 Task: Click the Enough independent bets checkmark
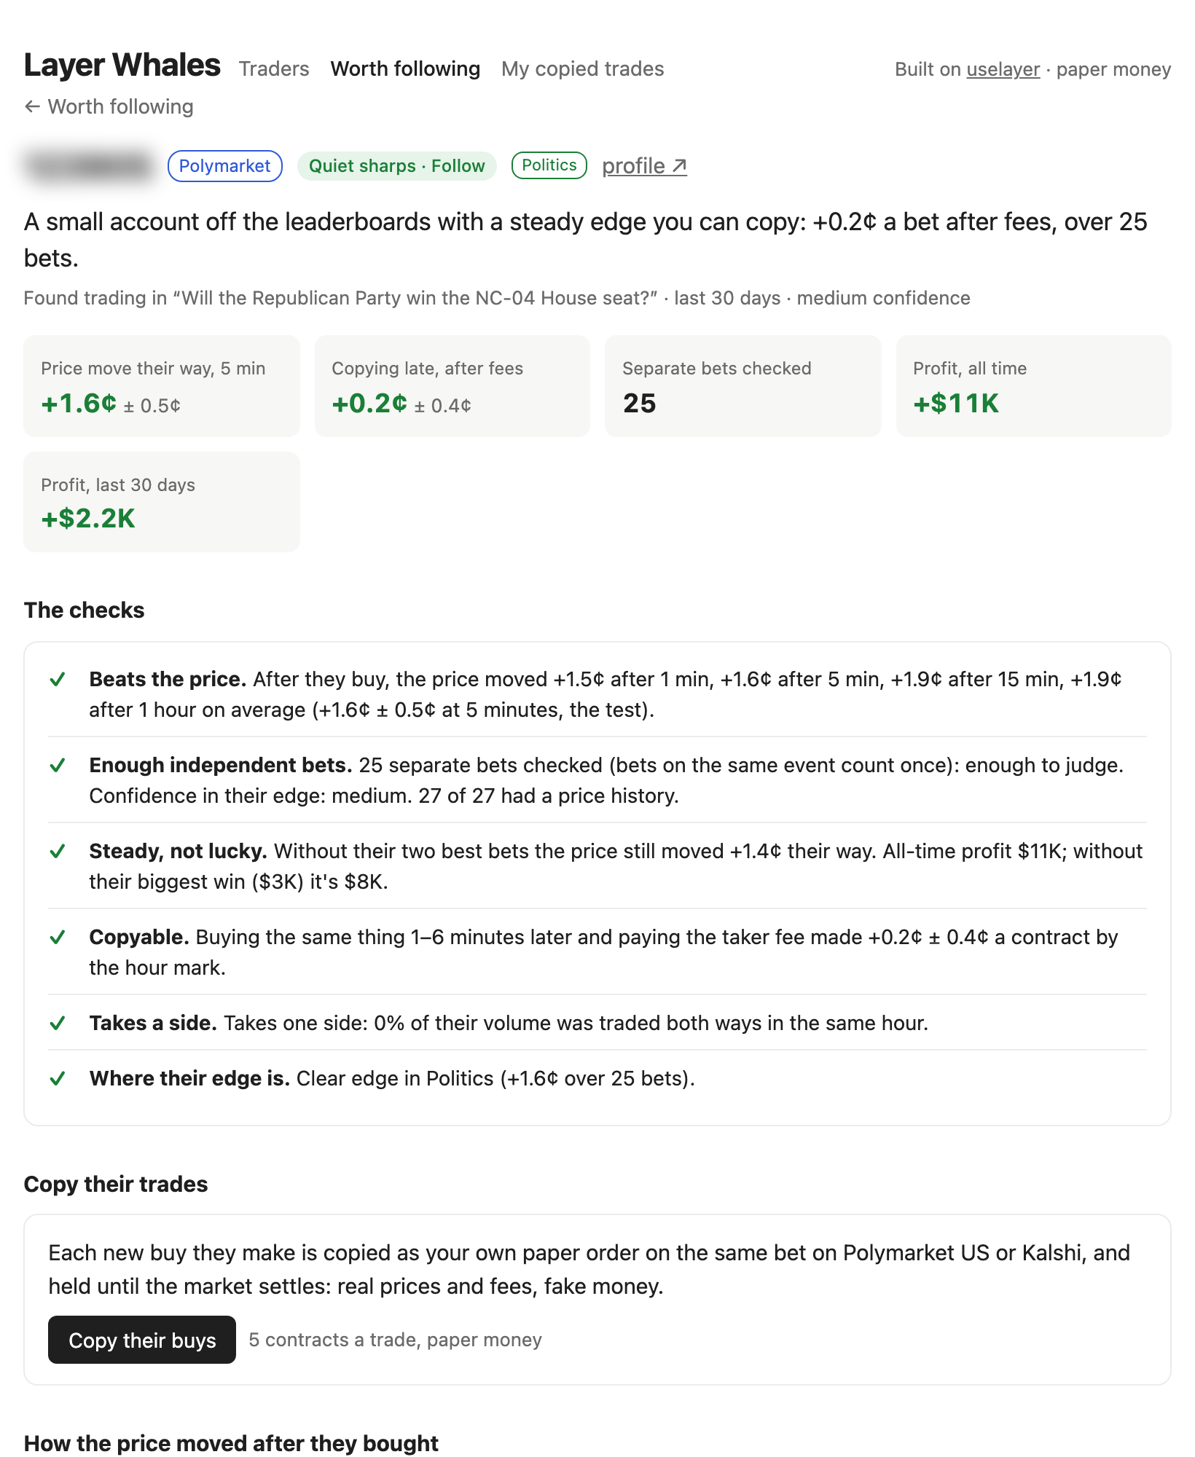coord(58,766)
